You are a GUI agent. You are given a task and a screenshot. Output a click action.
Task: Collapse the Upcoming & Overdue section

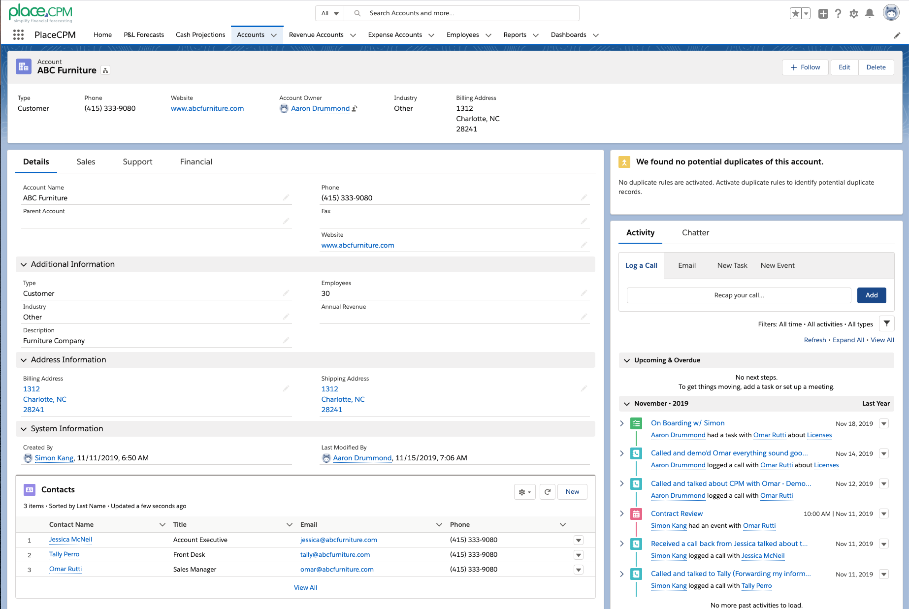click(627, 360)
